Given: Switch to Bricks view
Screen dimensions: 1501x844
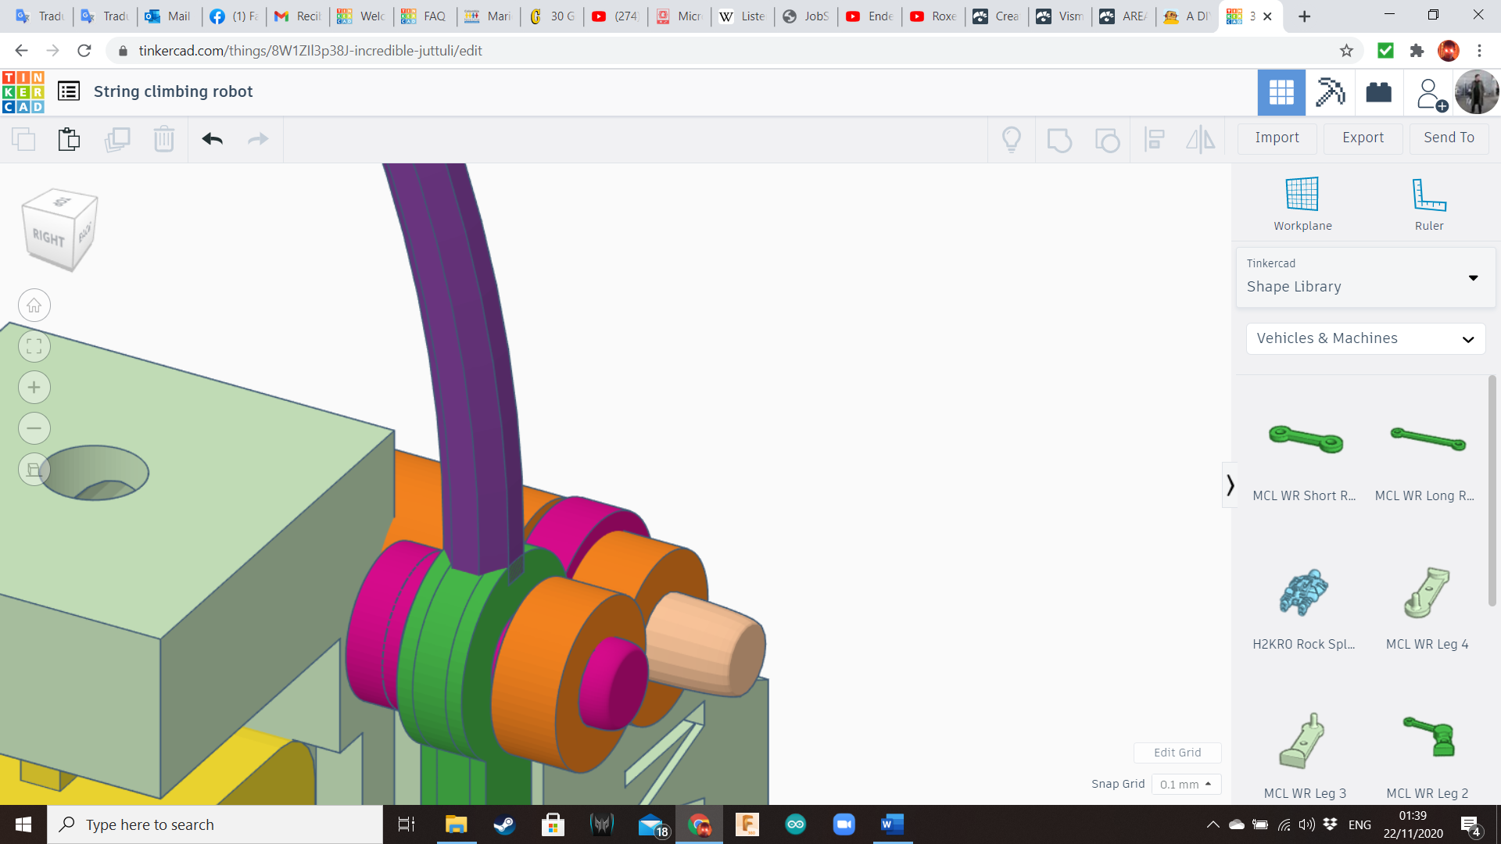Looking at the screenshot, I should [x=1378, y=92].
